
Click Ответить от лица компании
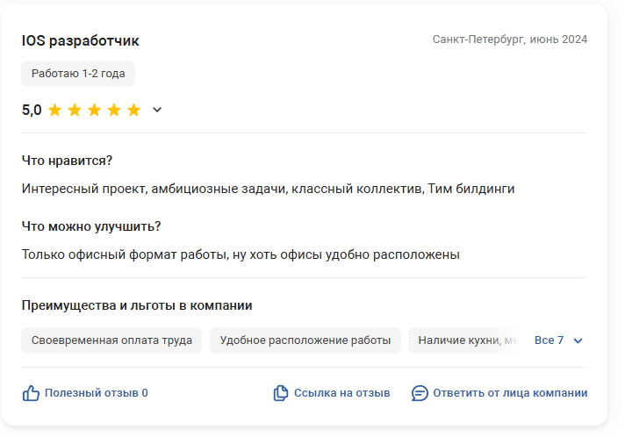coord(510,393)
